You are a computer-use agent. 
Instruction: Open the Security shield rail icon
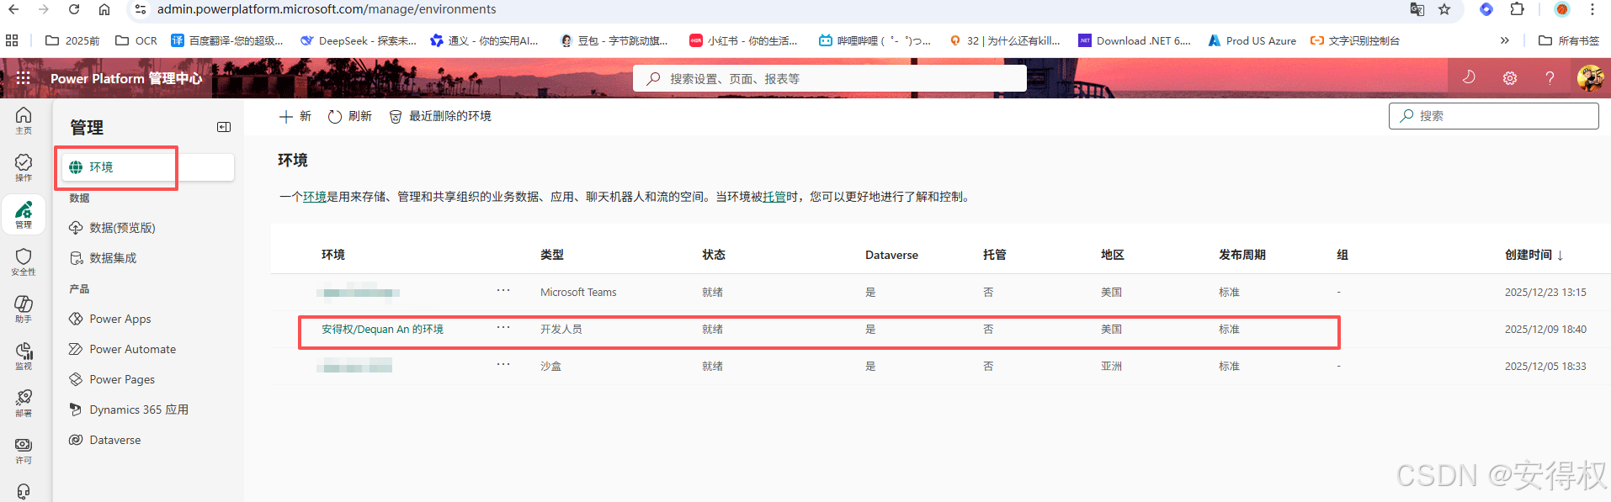(x=24, y=262)
